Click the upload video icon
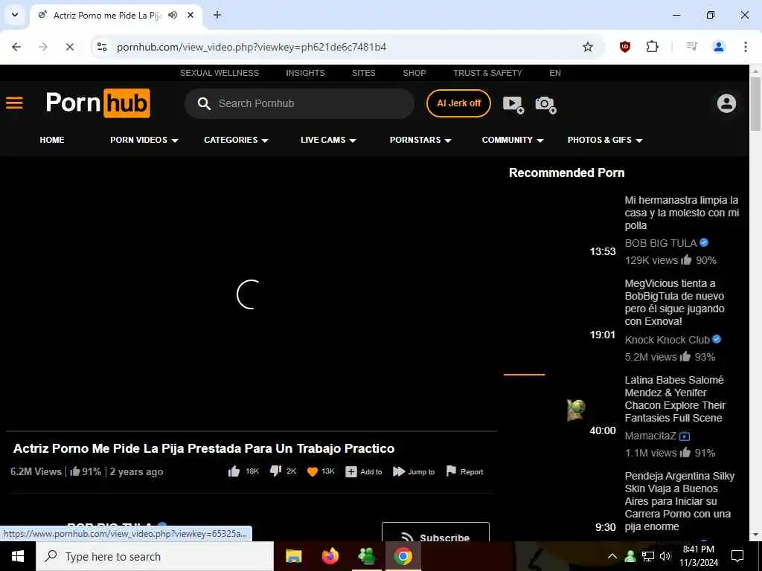This screenshot has width=762, height=571. 513,104
